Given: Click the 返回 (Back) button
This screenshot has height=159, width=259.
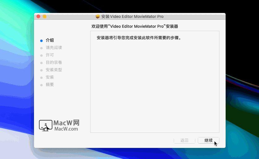Looking at the screenshot, I should point(184,141).
